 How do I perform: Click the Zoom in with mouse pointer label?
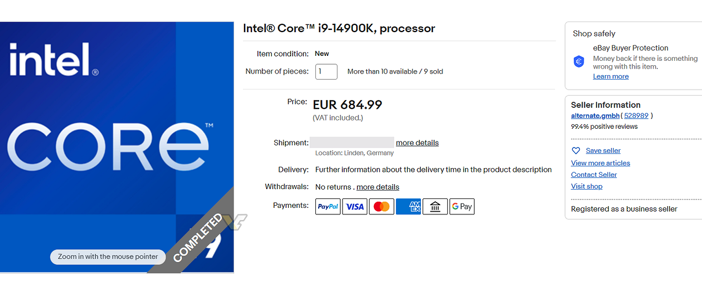click(108, 256)
